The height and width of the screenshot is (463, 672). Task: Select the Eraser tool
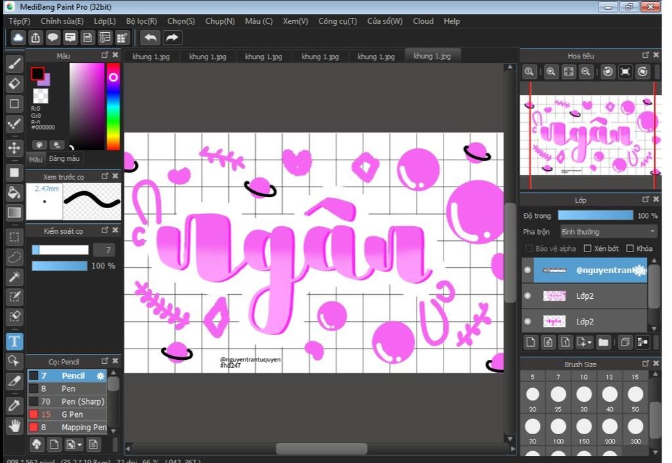[14, 83]
